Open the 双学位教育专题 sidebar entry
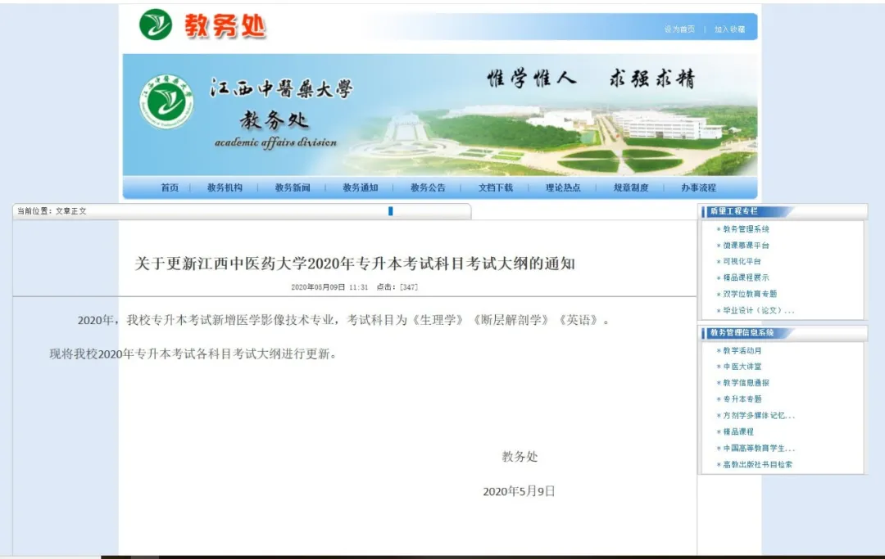 pos(751,294)
